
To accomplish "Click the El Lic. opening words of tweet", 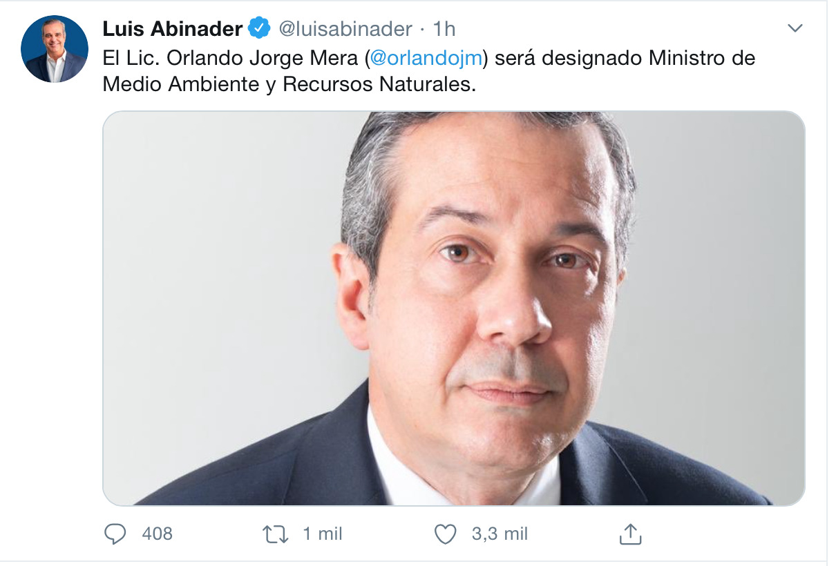I will pyautogui.click(x=131, y=58).
